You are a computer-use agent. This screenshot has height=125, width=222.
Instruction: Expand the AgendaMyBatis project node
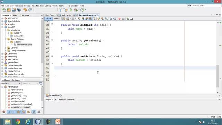2,21
